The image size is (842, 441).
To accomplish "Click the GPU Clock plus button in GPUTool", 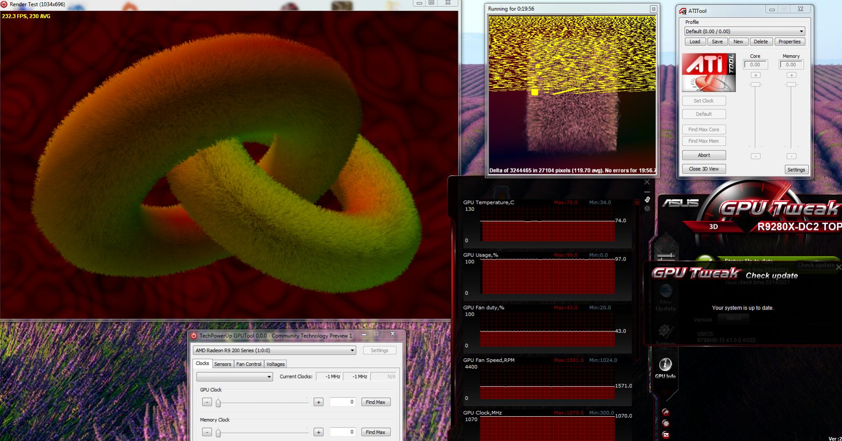I will [318, 402].
